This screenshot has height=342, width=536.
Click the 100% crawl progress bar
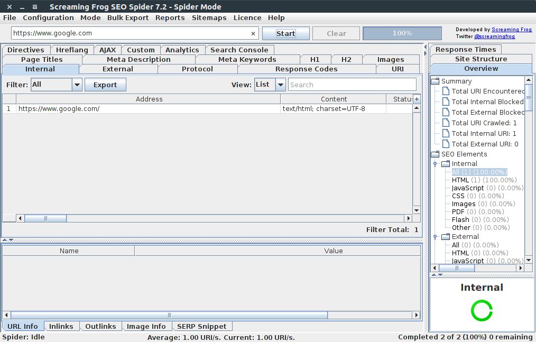click(402, 33)
